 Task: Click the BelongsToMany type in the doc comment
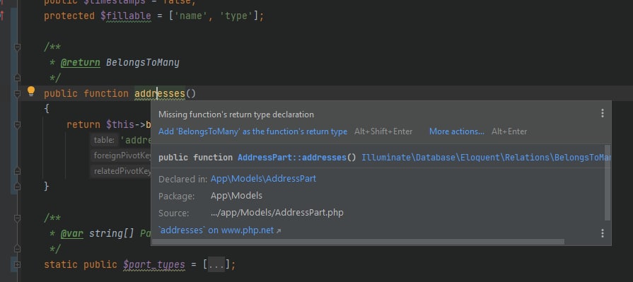142,62
